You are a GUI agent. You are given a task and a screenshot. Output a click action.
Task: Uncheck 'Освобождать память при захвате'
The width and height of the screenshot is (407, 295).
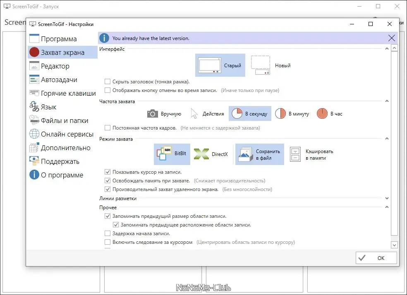pos(108,181)
